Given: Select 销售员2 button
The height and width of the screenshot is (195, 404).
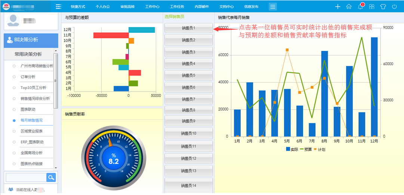Looking at the screenshot, I should pyautogui.click(x=189, y=40).
